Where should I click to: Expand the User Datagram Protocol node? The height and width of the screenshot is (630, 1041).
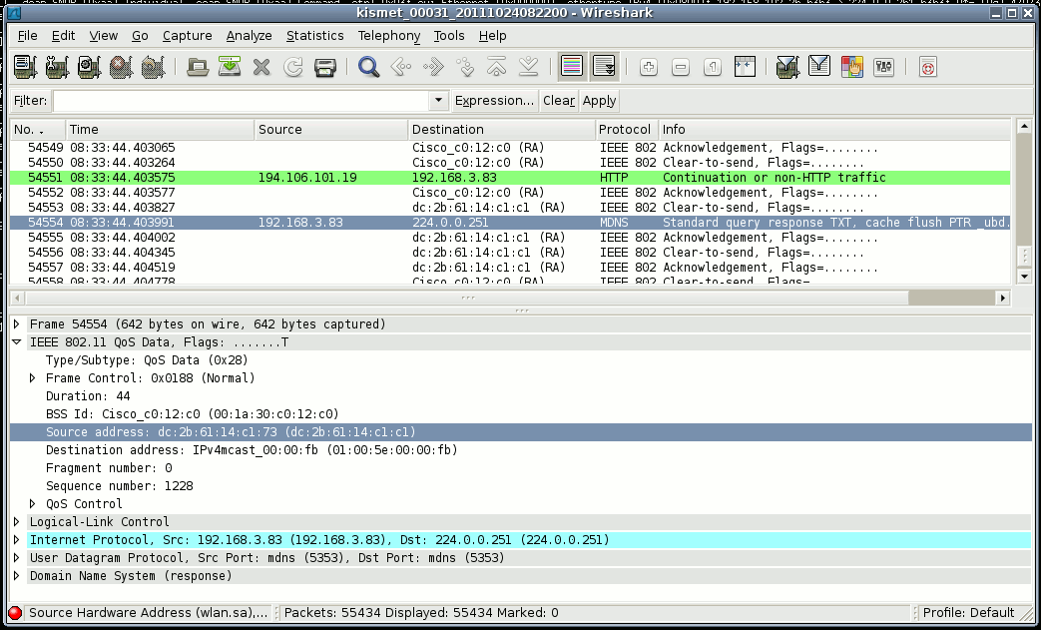tap(17, 558)
